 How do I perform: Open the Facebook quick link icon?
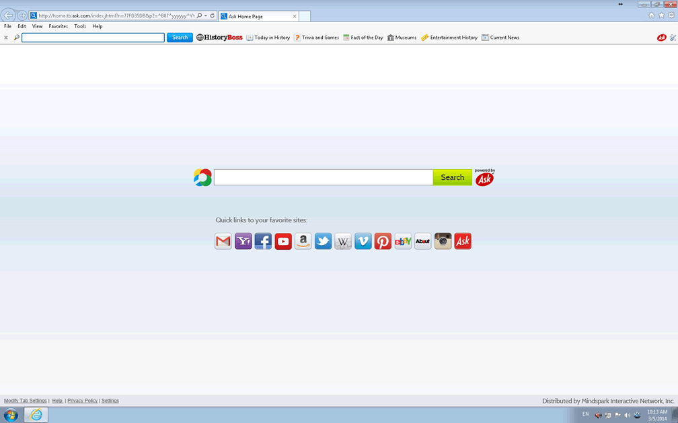coord(263,241)
